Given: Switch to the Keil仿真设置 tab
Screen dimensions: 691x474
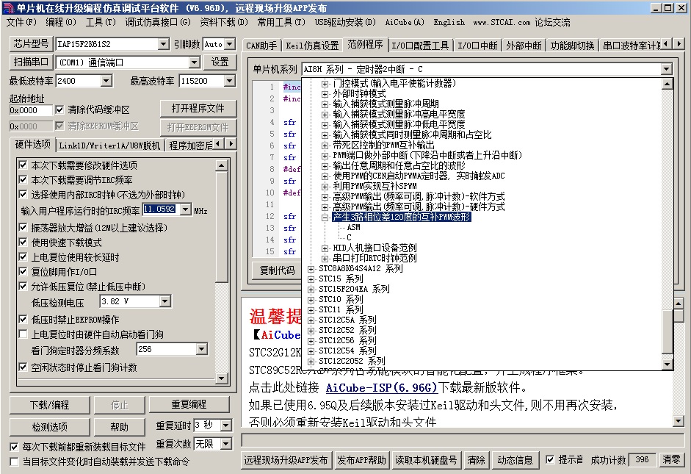Looking at the screenshot, I should (312, 46).
